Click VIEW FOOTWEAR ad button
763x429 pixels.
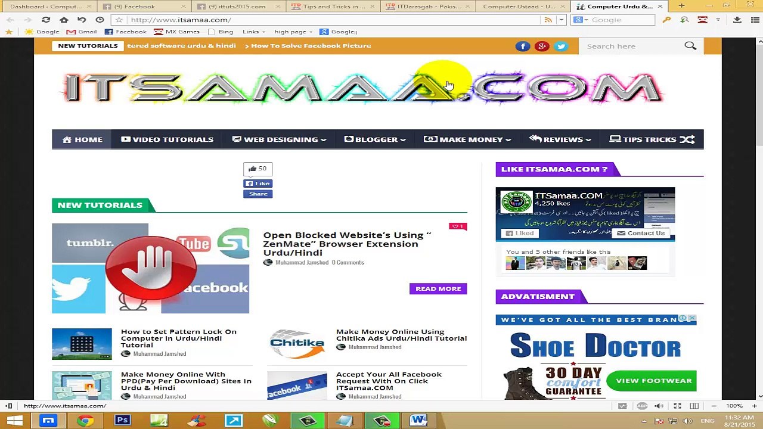click(652, 381)
